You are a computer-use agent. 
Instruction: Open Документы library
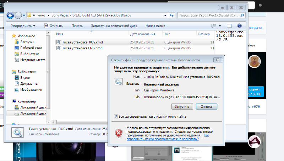pos(26,84)
